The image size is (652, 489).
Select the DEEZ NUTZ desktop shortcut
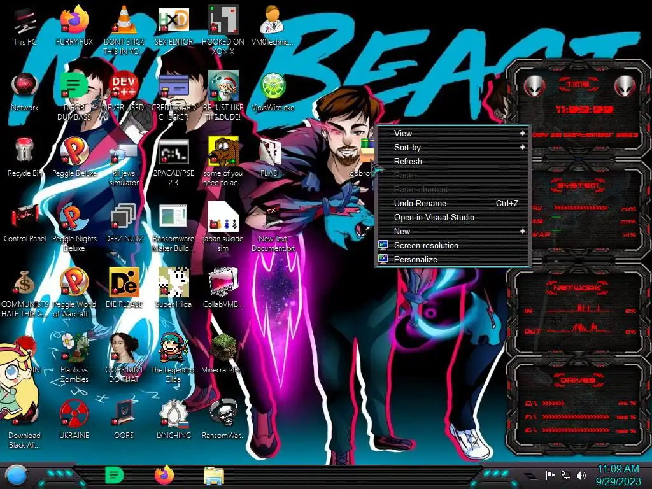pos(124,223)
